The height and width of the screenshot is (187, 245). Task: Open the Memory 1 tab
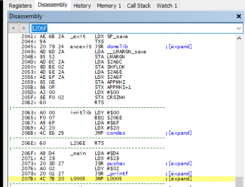109,6
